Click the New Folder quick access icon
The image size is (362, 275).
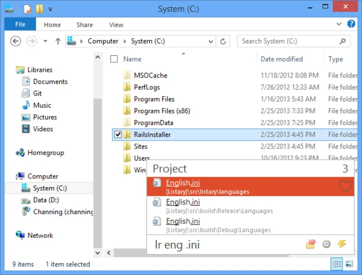[x=39, y=9]
